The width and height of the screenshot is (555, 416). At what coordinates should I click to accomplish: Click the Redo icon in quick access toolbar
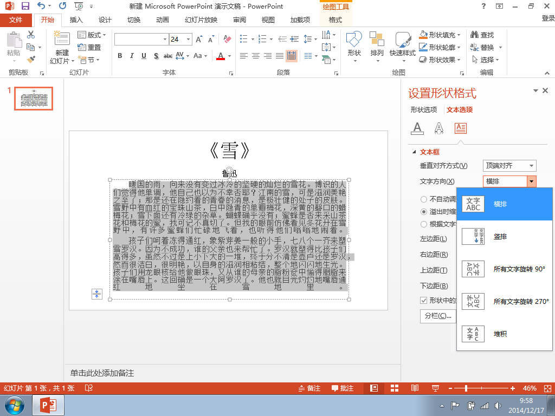point(63,6)
